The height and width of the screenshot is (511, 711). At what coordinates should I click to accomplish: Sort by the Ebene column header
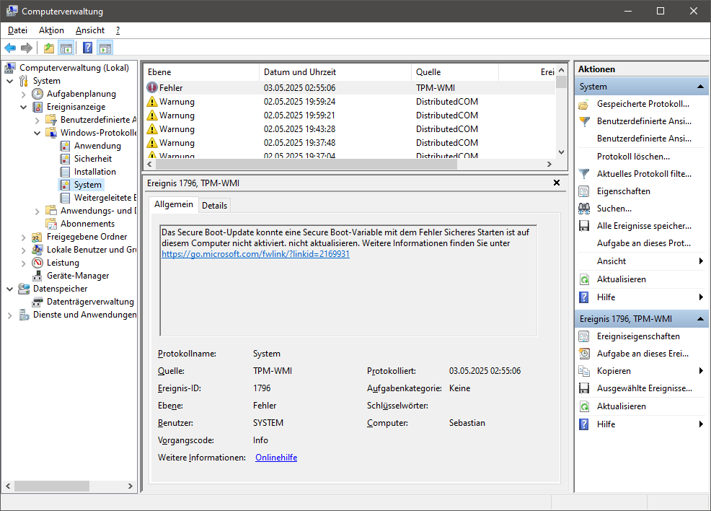coord(201,72)
